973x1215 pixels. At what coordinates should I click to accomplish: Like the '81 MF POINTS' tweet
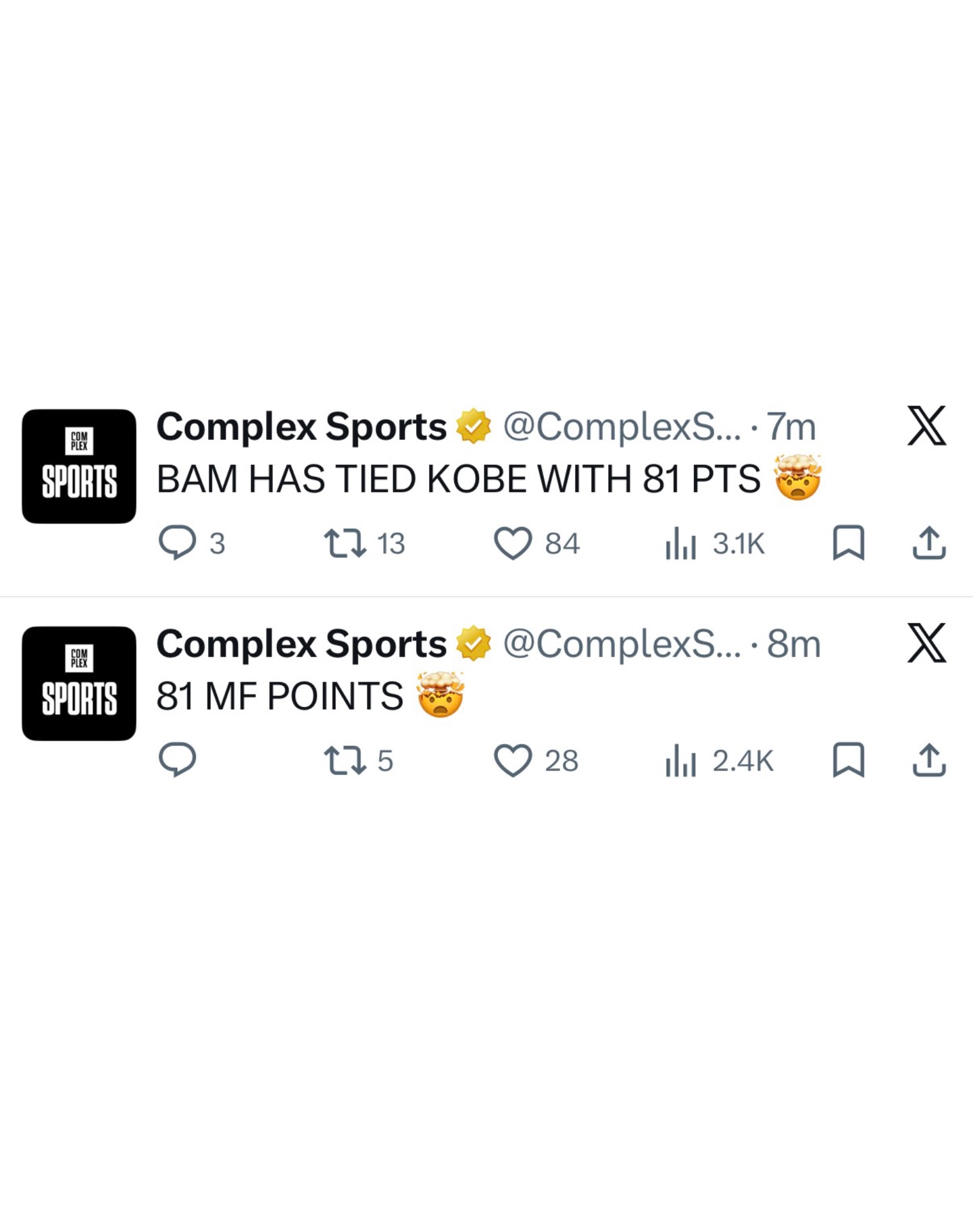(x=513, y=760)
